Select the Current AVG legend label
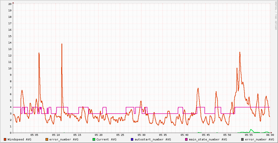This screenshot has width=278, height=143. click(106, 139)
